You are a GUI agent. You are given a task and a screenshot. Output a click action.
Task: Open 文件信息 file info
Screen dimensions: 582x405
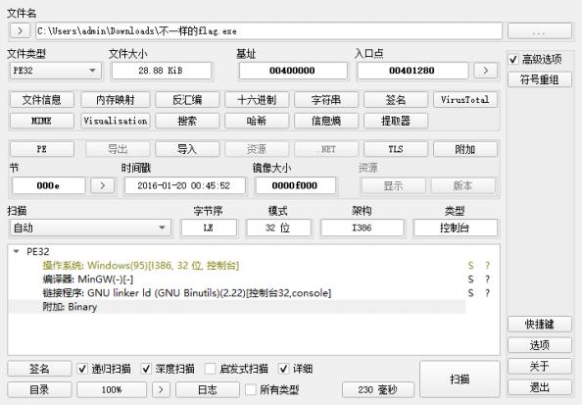41,100
